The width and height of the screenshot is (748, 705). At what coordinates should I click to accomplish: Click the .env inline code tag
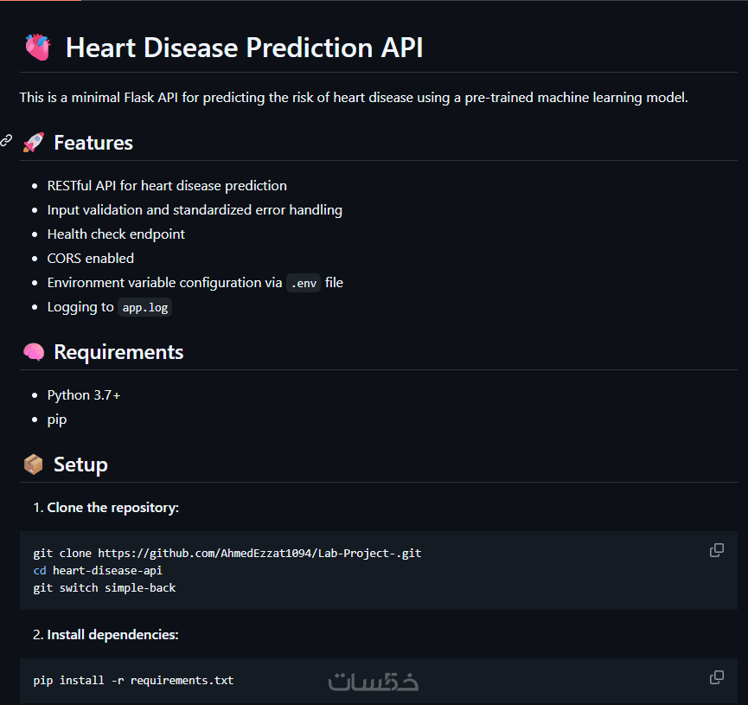303,283
